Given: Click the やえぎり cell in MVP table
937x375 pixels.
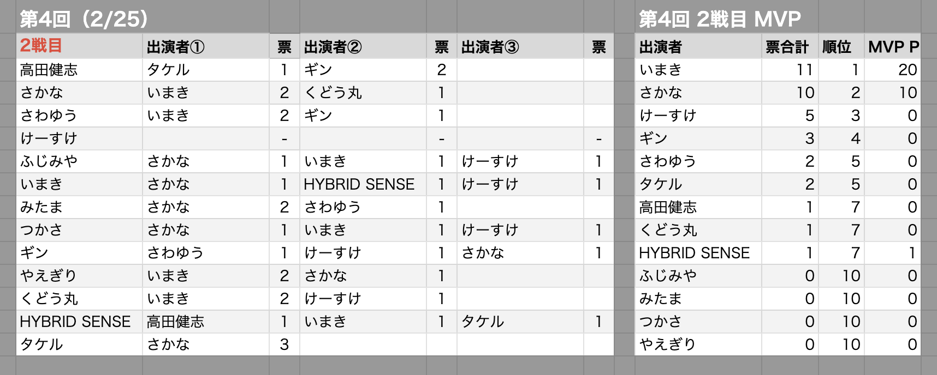Looking at the screenshot, I should click(698, 344).
